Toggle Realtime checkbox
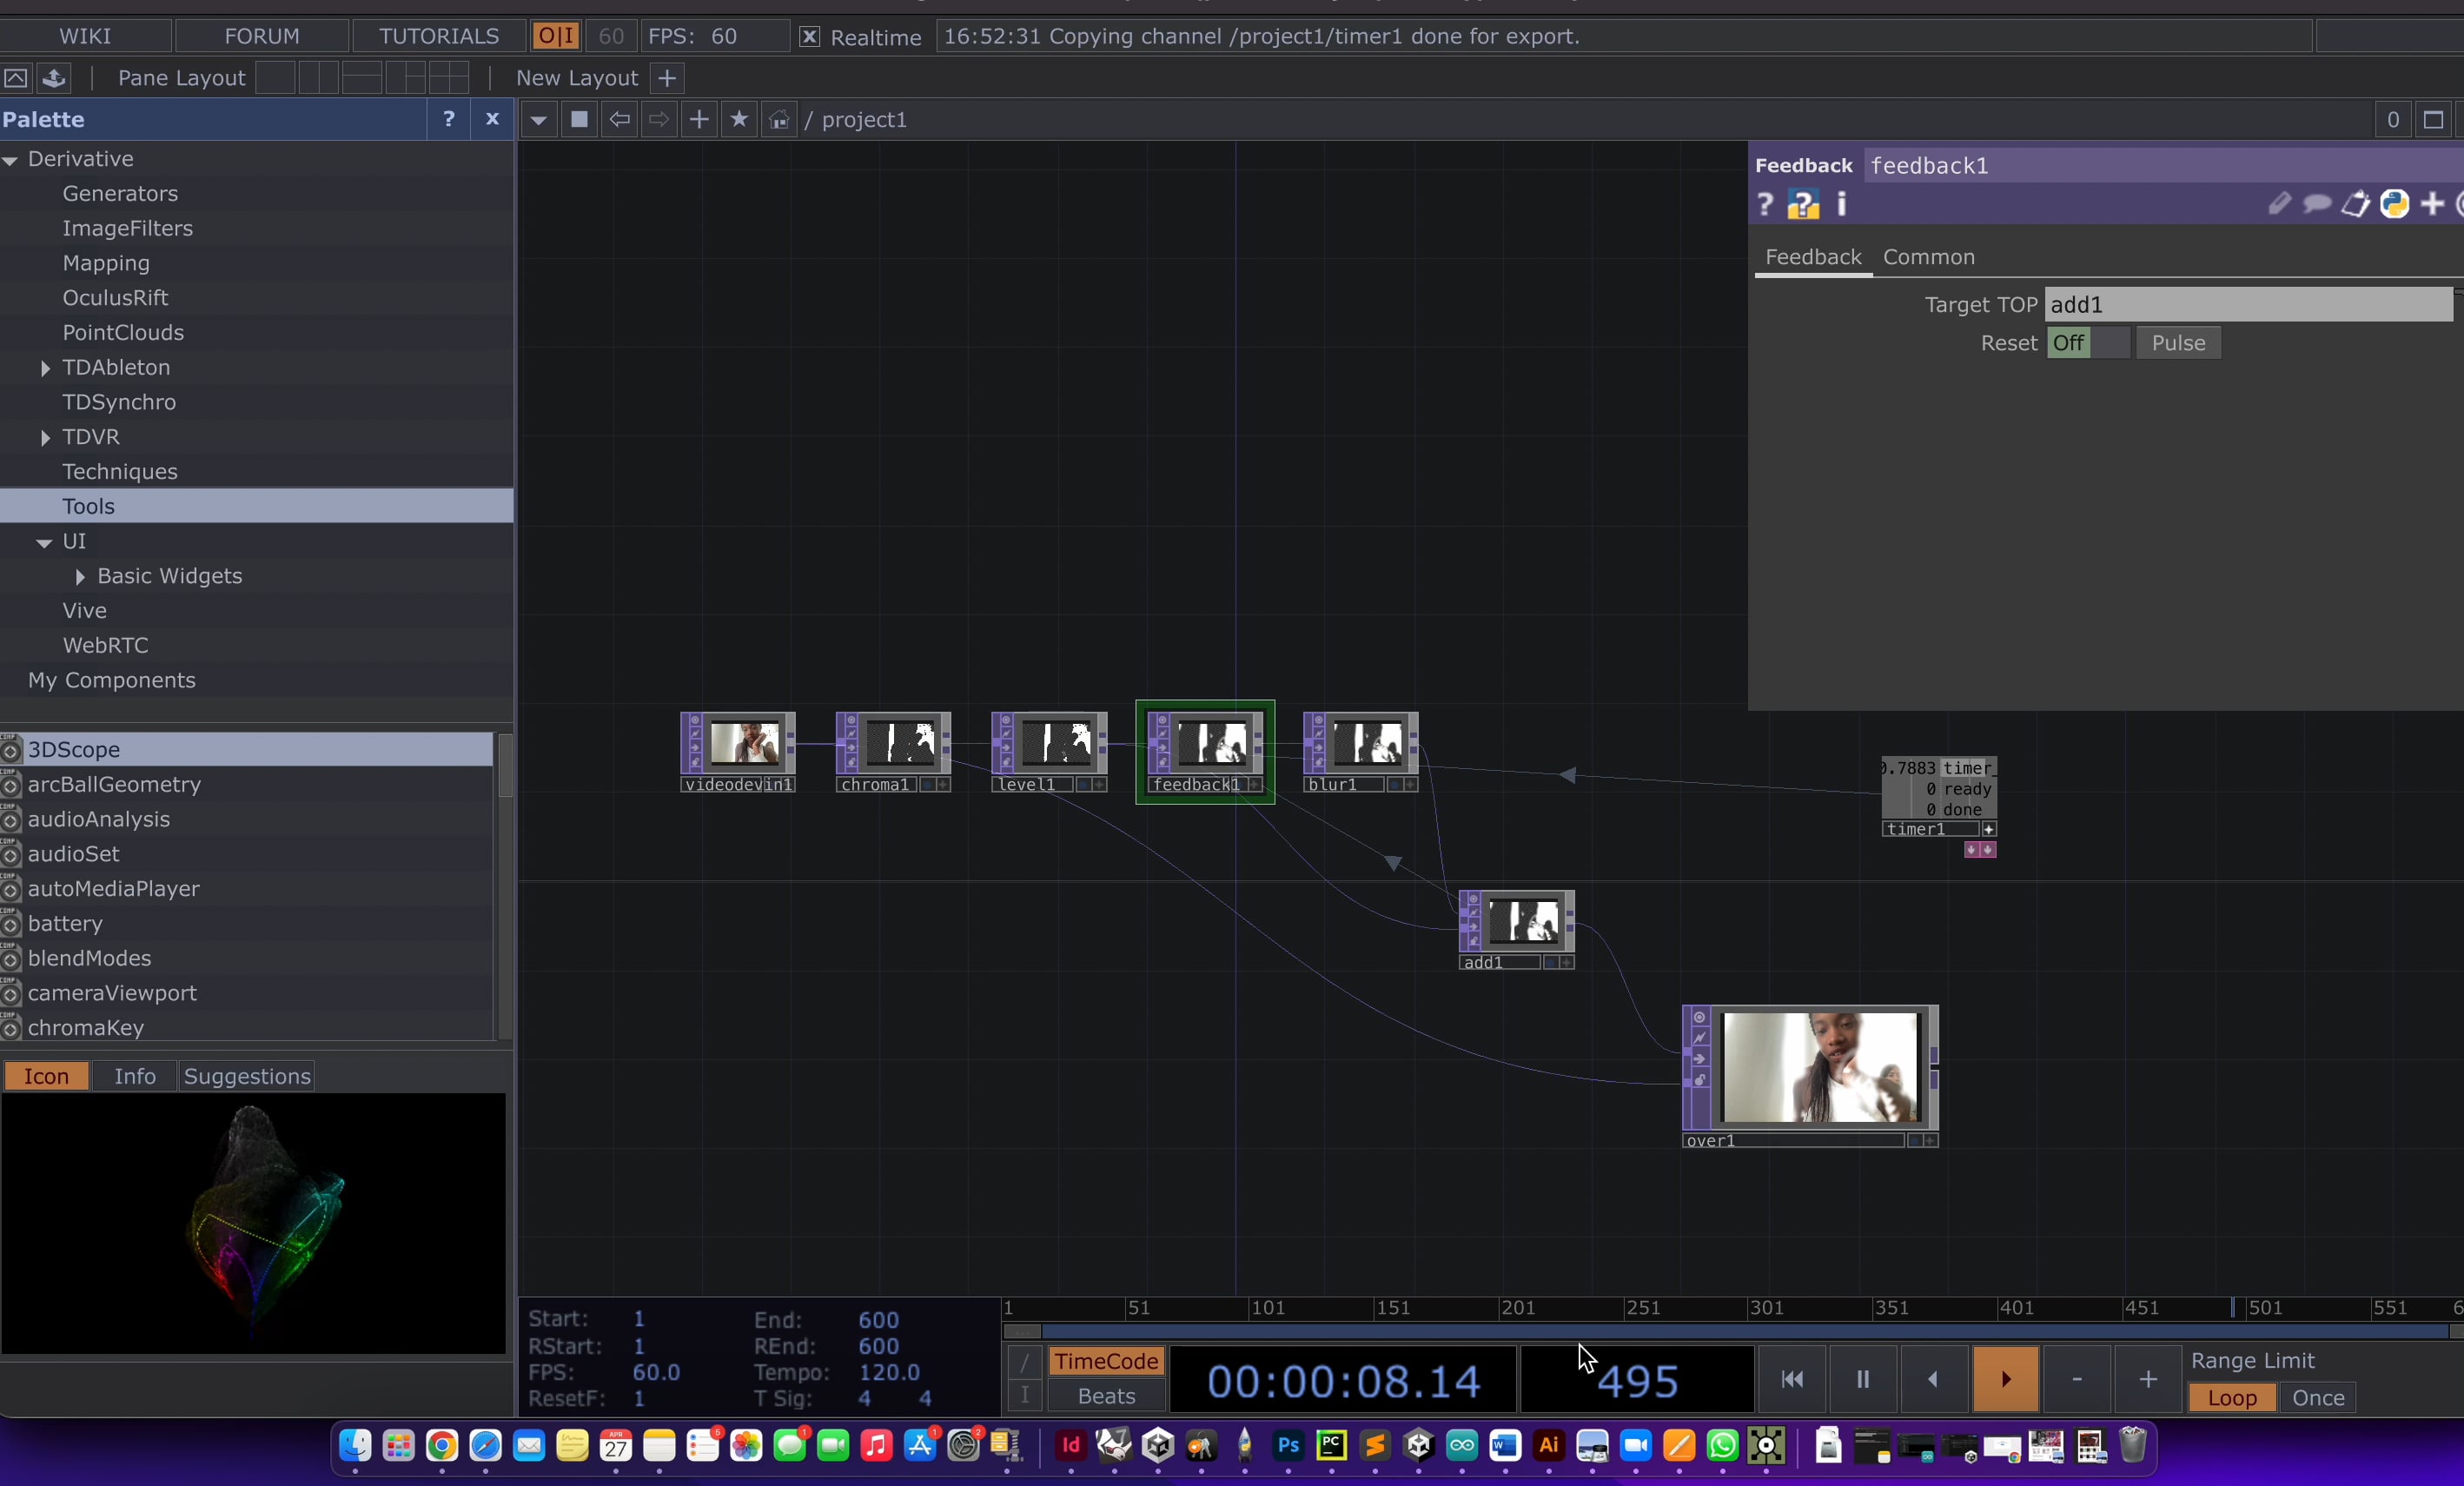 pyautogui.click(x=810, y=37)
